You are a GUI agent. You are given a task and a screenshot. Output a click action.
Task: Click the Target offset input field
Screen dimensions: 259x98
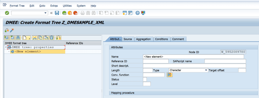[242, 70]
